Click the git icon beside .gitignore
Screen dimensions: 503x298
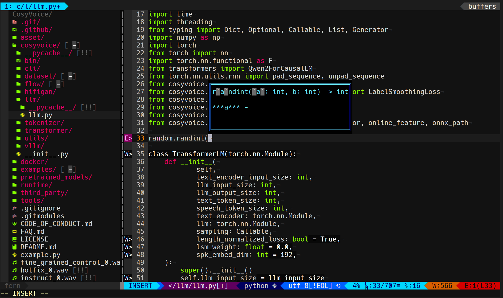(14, 208)
